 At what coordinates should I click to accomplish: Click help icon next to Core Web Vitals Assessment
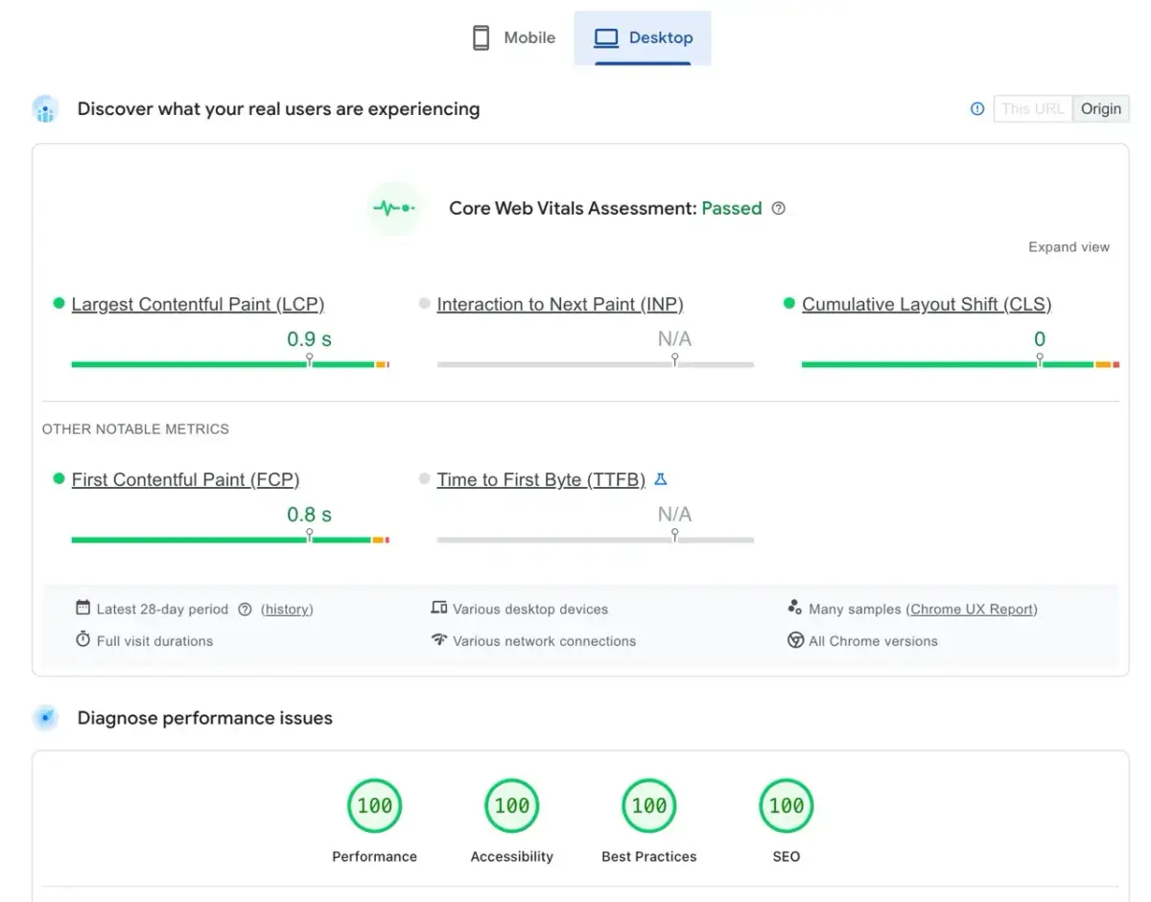(779, 208)
